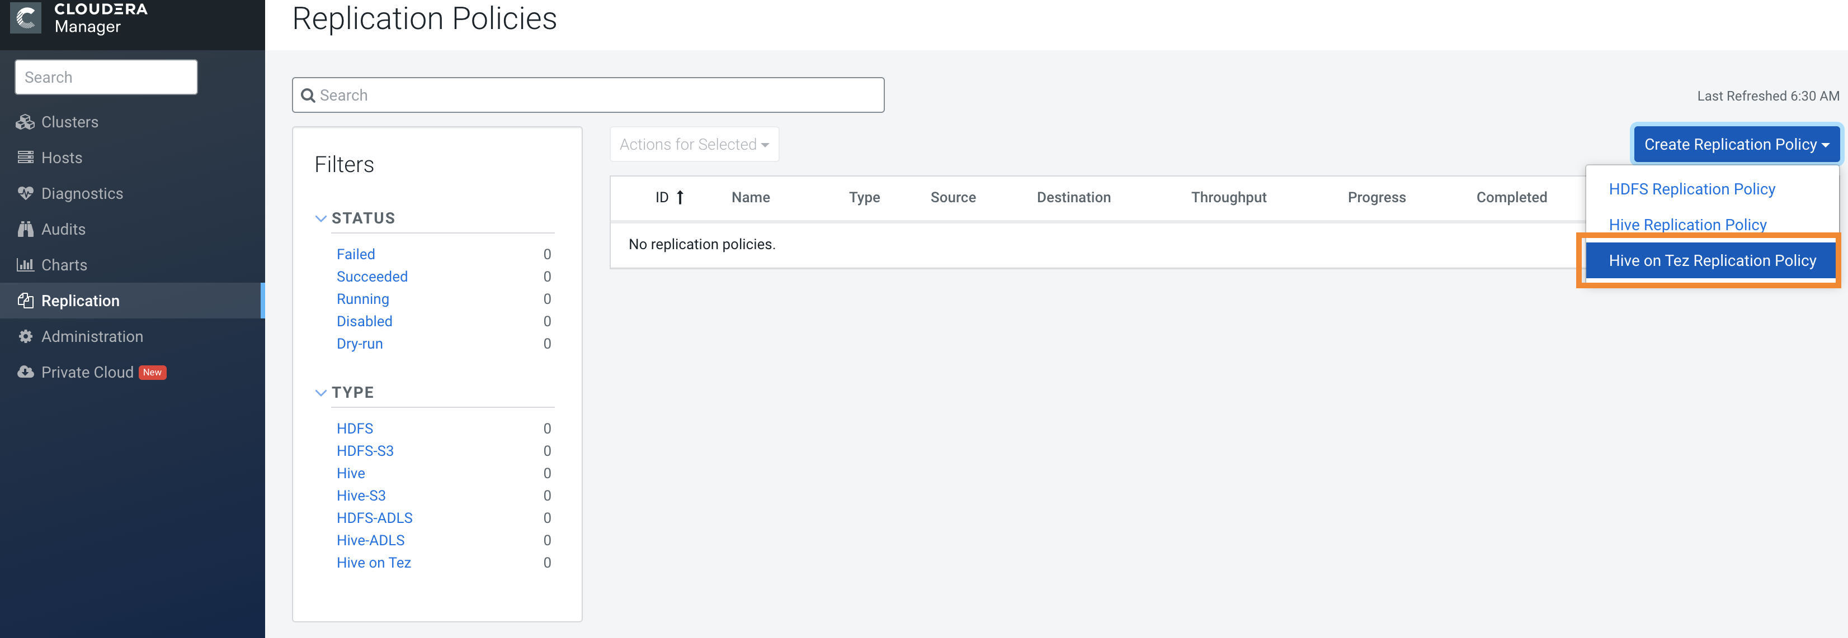Click the Private Cloud cloud icon
1848x638 pixels.
pos(25,372)
